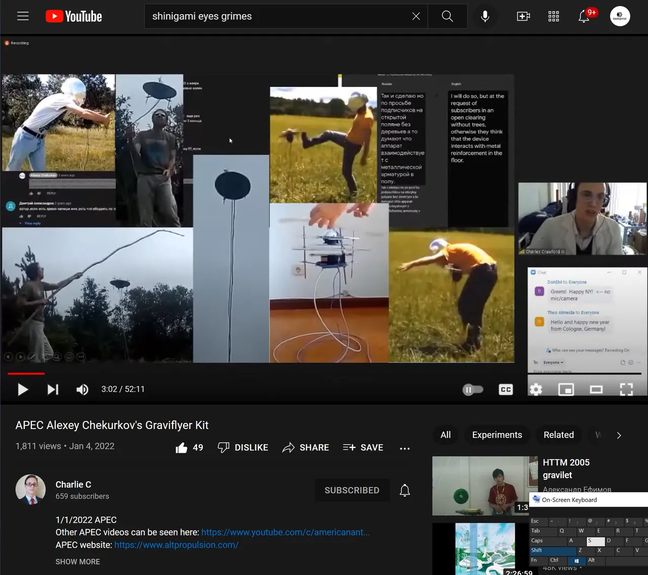
Task: Click Fn key on On-Screen Keyboard
Action: click(x=539, y=560)
